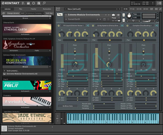Click the camera snapshot icon
The width and height of the screenshot is (163, 135).
113,15
